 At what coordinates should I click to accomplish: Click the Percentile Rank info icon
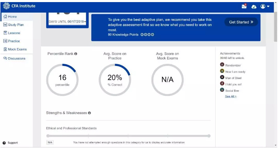(x=76, y=54)
